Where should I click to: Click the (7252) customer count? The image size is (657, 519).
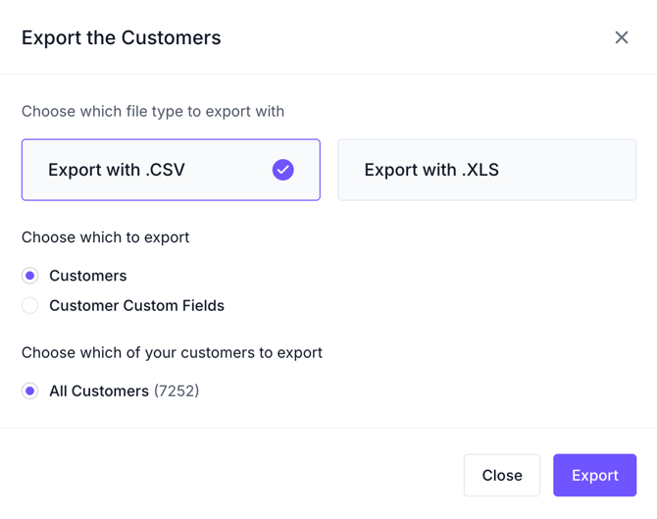point(177,390)
